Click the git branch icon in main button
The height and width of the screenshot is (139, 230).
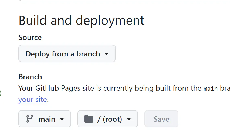tap(30, 119)
